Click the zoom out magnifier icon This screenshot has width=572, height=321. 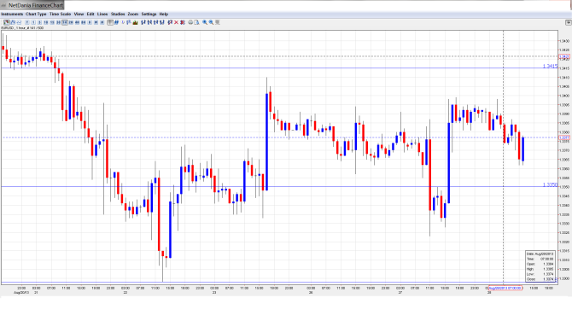(211, 22)
